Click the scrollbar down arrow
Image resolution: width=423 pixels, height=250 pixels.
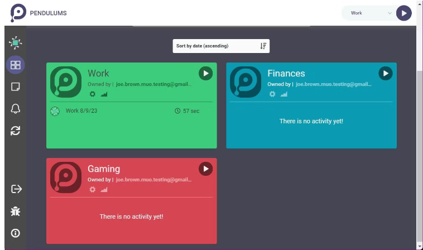click(420, 246)
